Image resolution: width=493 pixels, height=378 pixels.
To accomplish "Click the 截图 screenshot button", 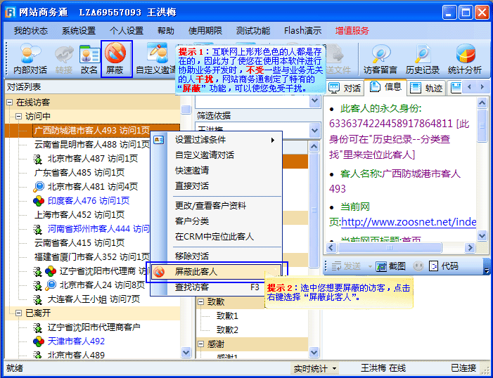I will 390,266.
